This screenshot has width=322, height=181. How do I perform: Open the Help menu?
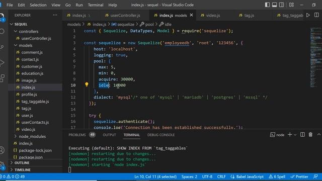(x=113, y=5)
